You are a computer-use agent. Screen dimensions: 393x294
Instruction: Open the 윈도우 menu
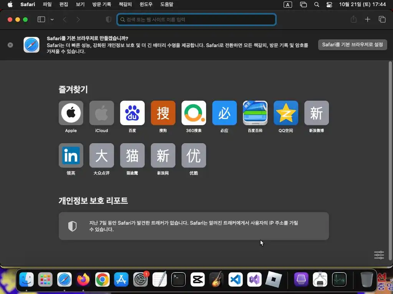(146, 4)
